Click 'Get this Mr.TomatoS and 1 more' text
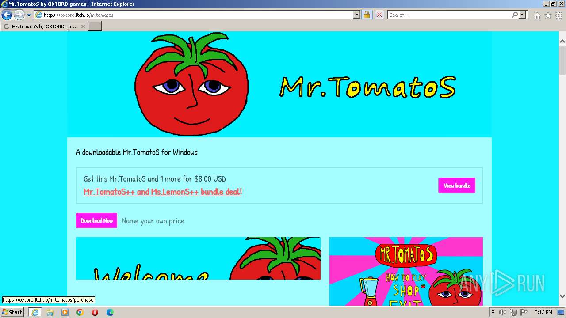 155,179
